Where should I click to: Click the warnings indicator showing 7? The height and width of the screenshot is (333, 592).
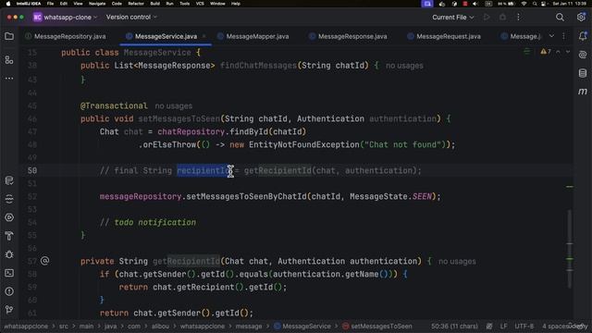click(546, 52)
